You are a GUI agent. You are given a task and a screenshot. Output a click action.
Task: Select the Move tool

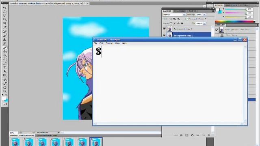(x=5, y=8)
